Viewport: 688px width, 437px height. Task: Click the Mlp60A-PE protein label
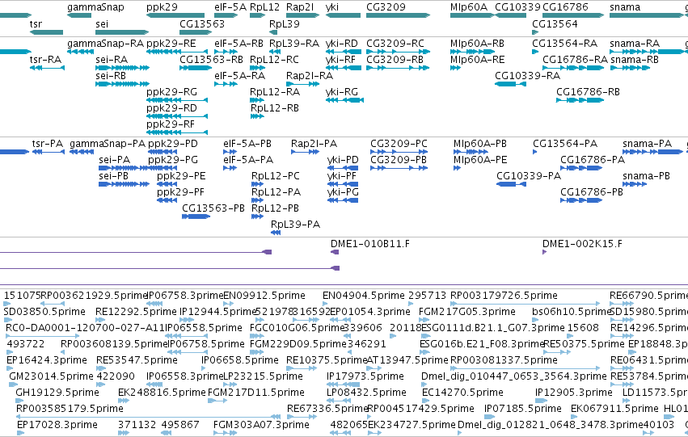tap(480, 160)
